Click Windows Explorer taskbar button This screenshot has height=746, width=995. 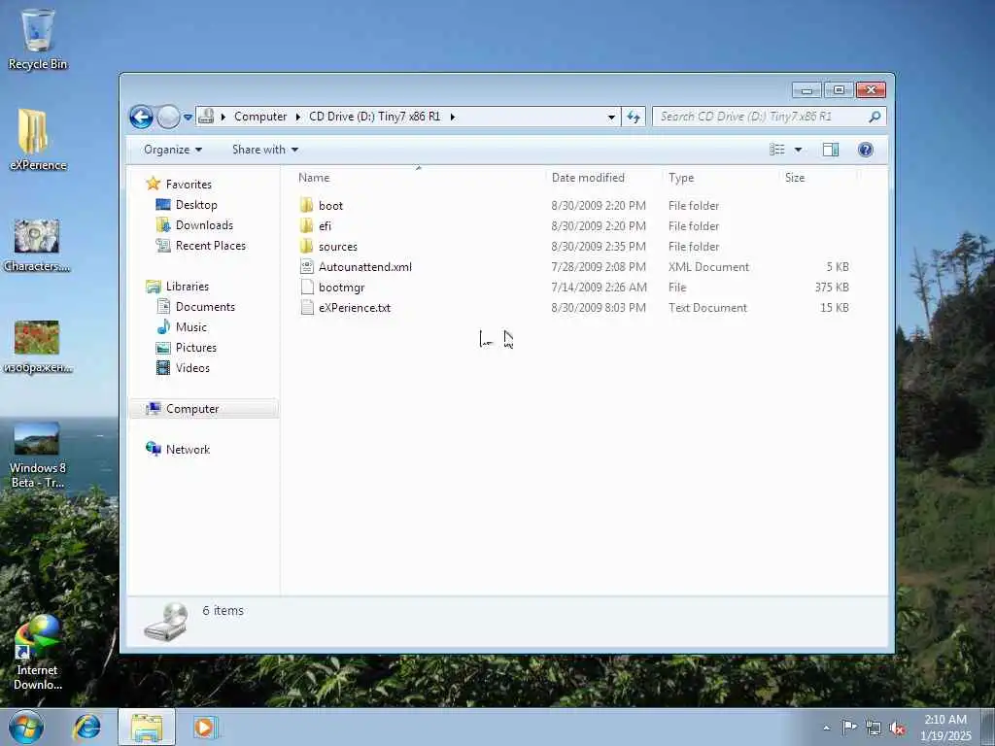tap(147, 728)
